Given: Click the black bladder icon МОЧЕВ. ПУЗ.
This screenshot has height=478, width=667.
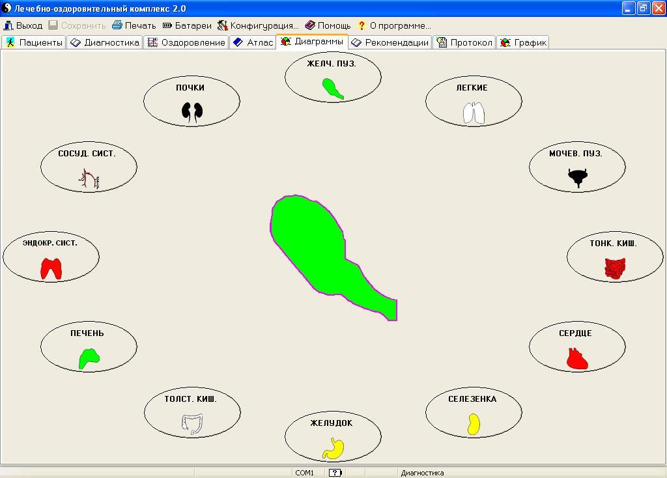Looking at the screenshot, I should 577,177.
